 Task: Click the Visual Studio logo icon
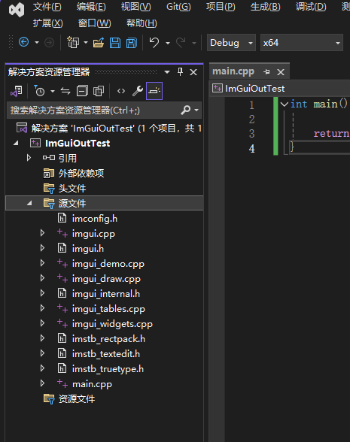17,11
